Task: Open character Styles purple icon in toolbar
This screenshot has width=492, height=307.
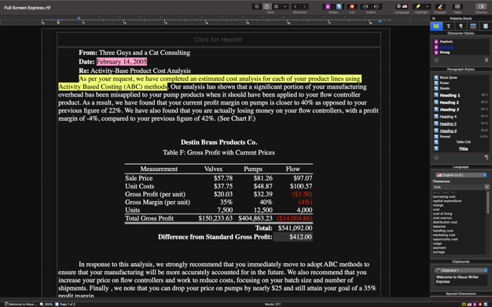Action: tap(328, 6)
